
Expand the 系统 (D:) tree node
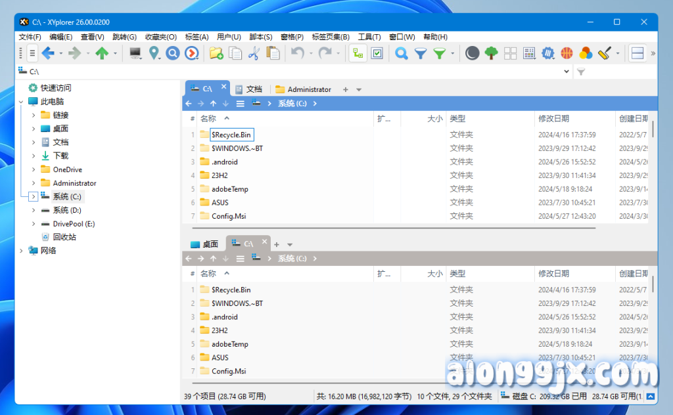pos(34,210)
